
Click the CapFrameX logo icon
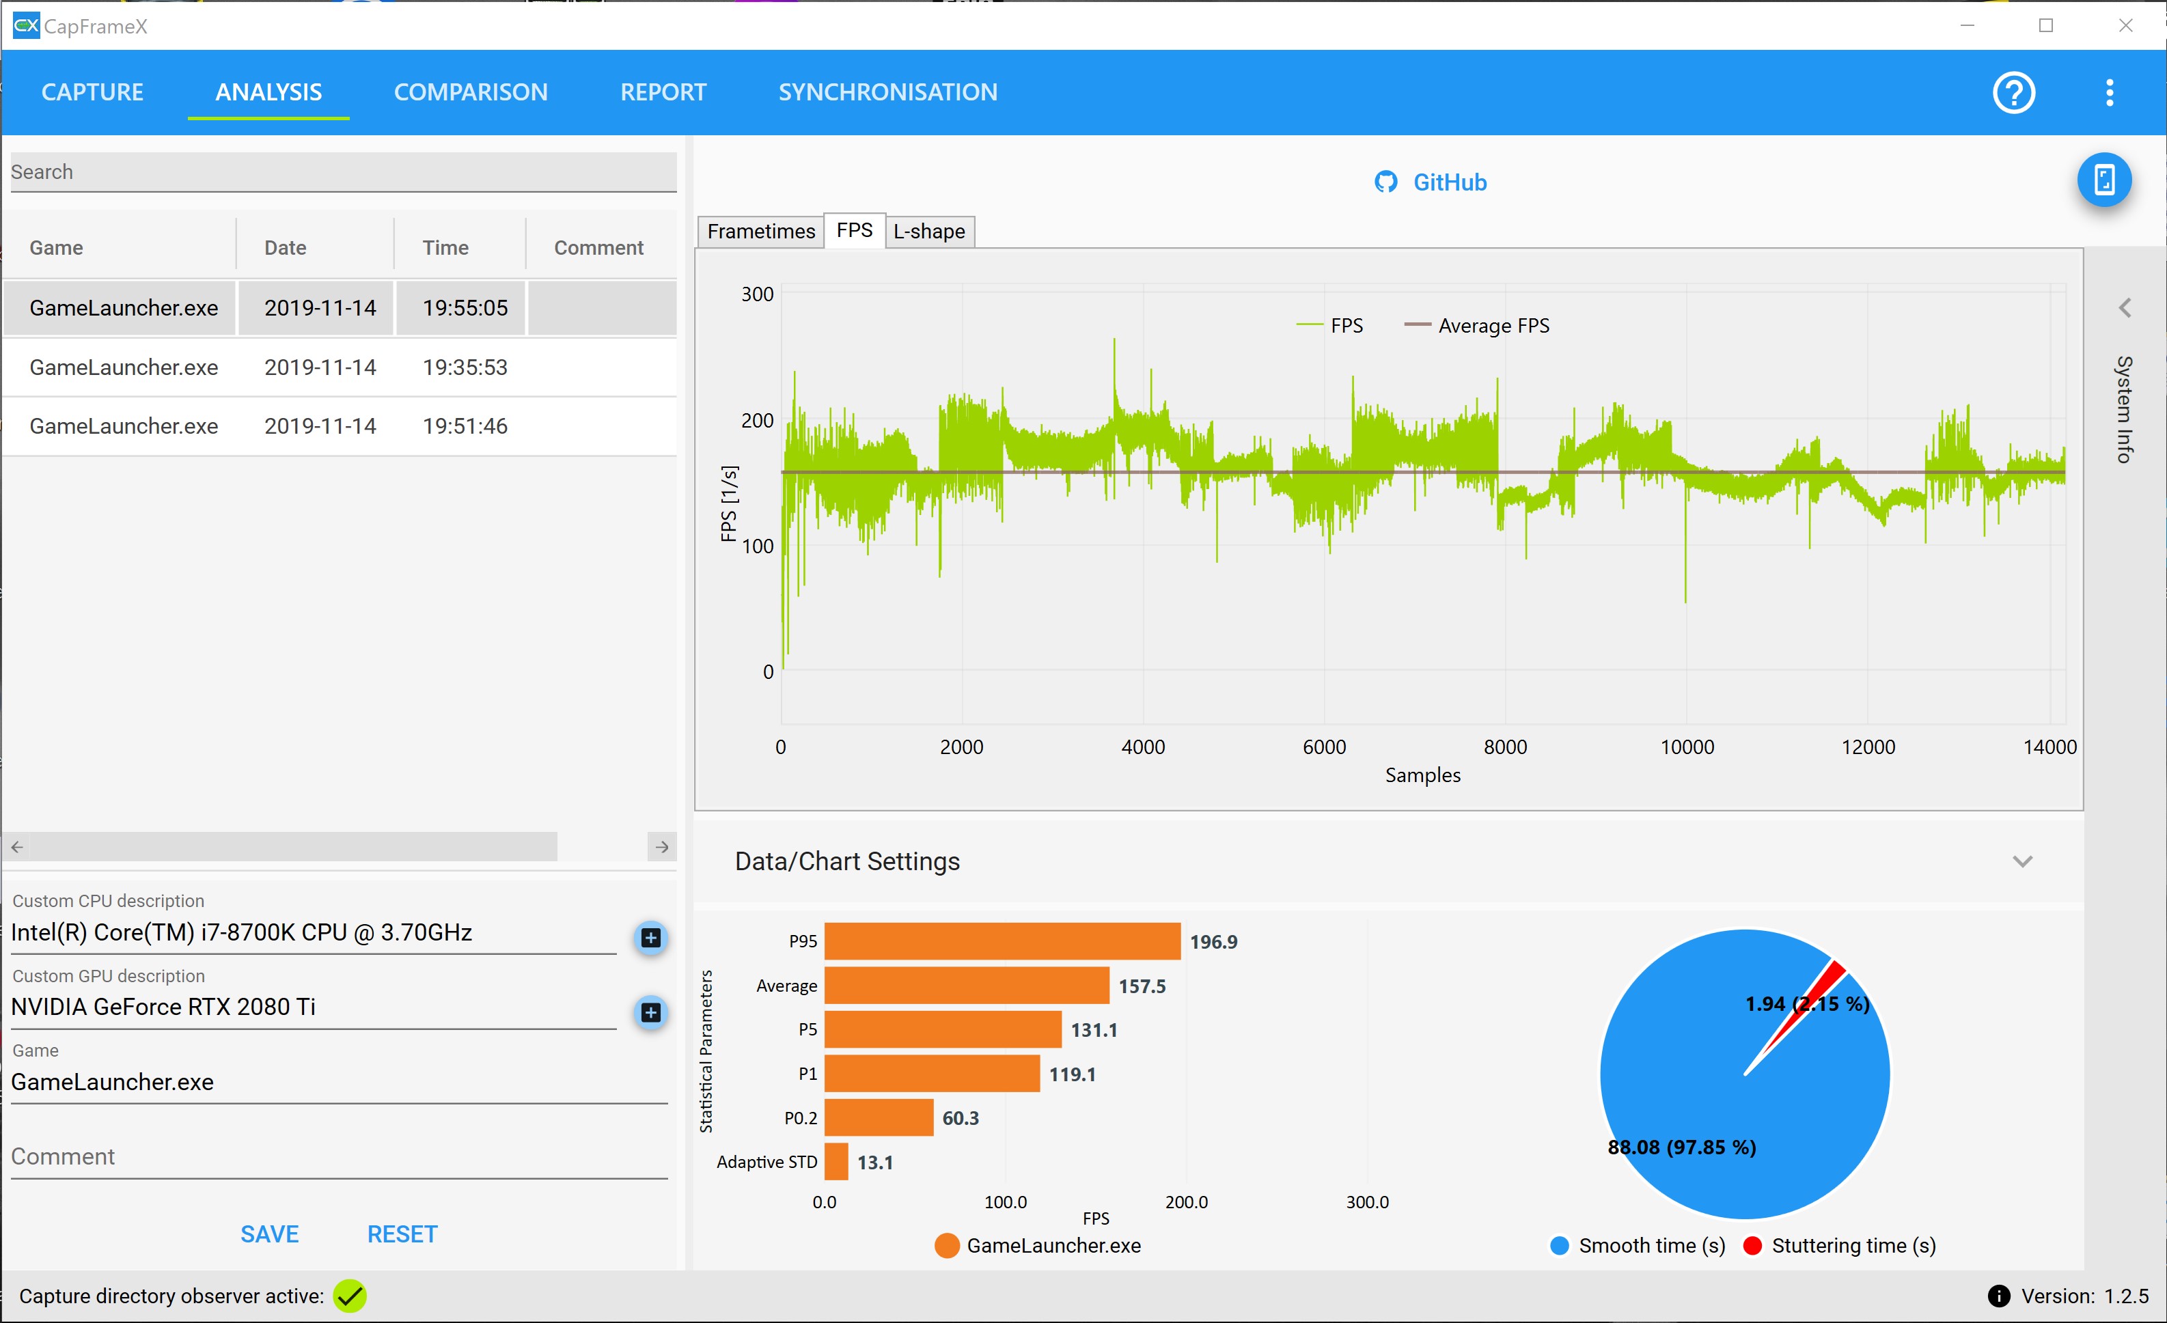pos(25,25)
